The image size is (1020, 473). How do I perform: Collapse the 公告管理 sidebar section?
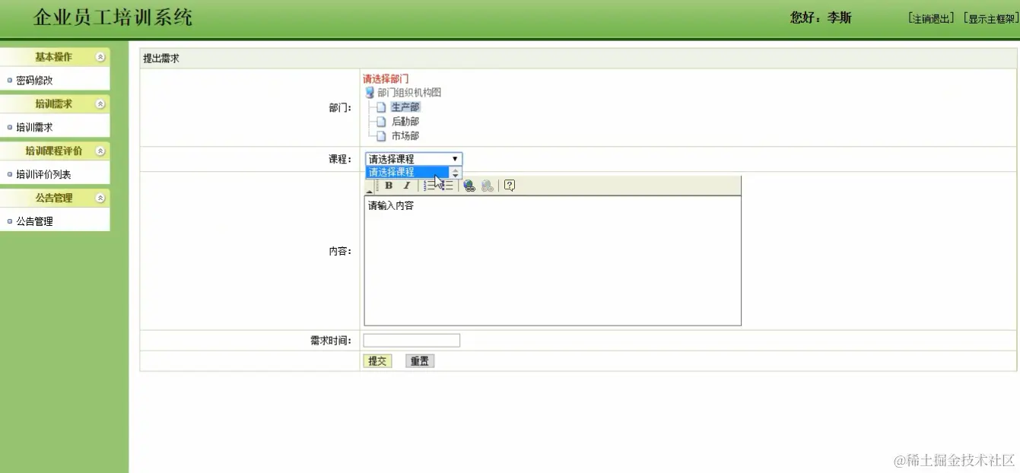click(x=100, y=198)
